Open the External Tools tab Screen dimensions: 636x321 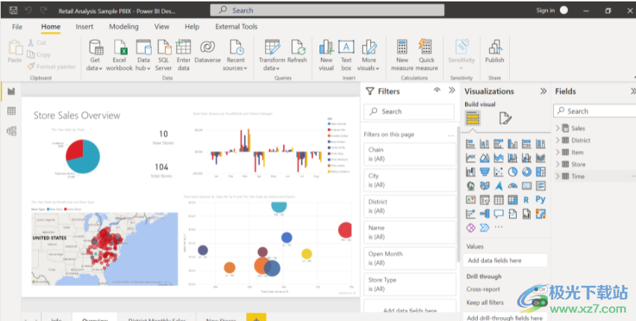[237, 27]
